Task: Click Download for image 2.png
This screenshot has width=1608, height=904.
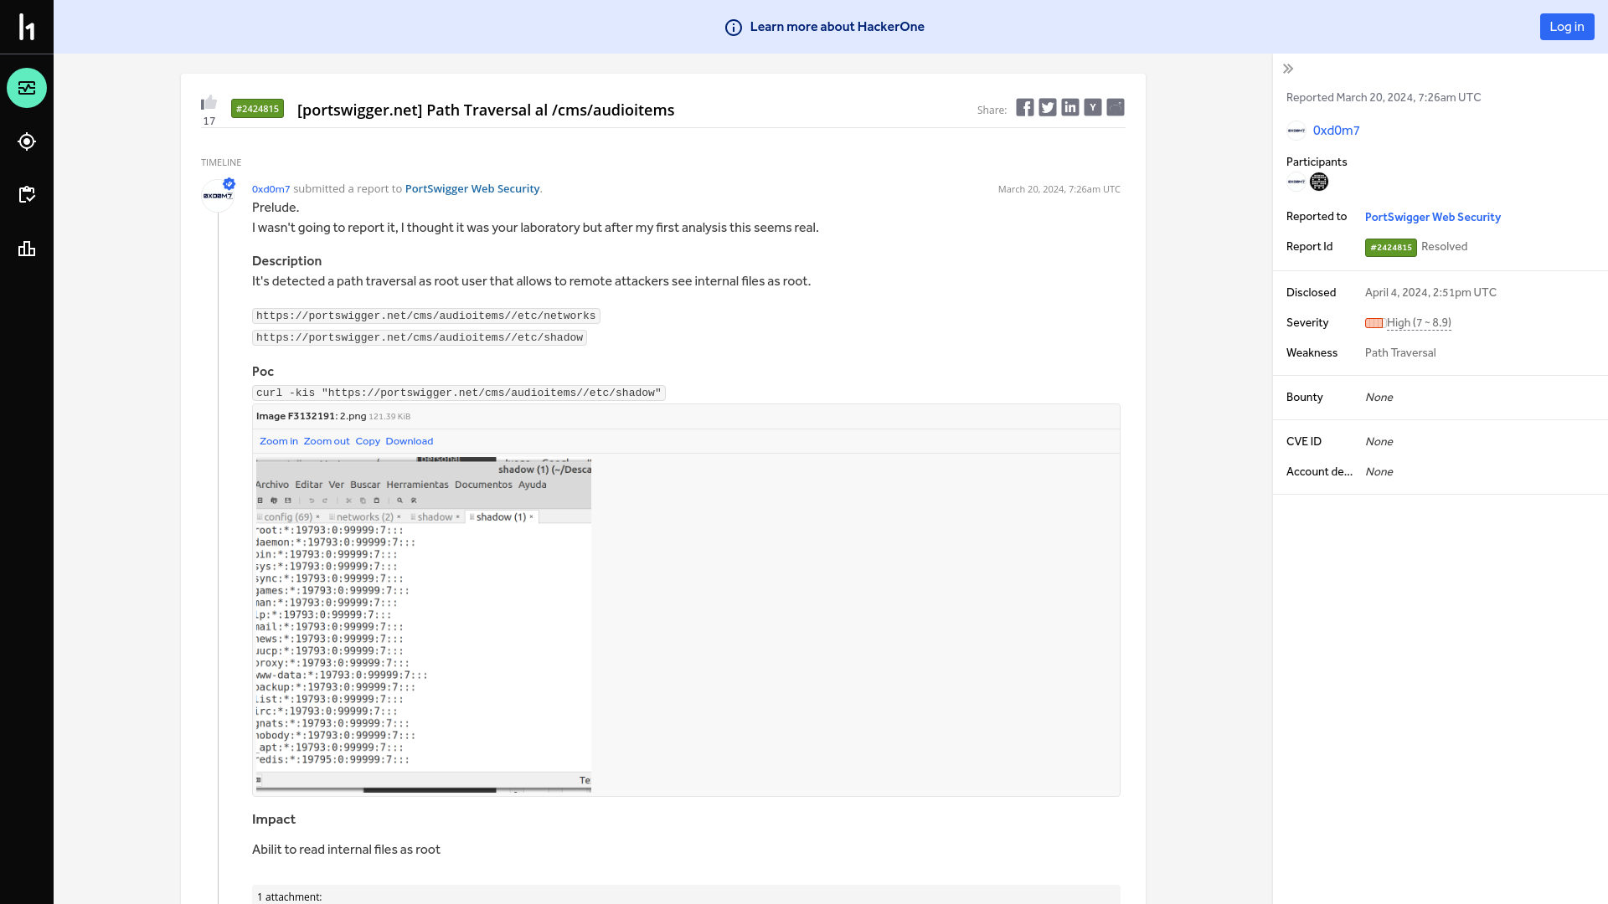Action: point(410,441)
